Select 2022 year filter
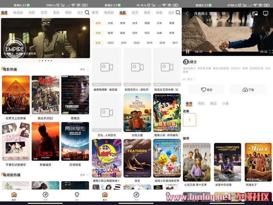Screen dimensions: 273x205 point(110,43)
